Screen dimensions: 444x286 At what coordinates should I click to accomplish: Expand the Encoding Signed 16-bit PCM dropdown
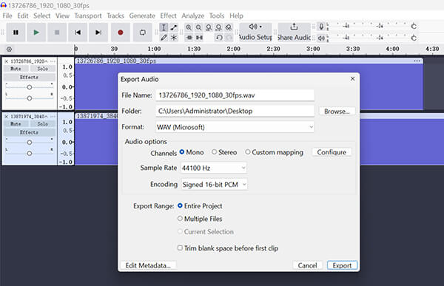(x=214, y=185)
